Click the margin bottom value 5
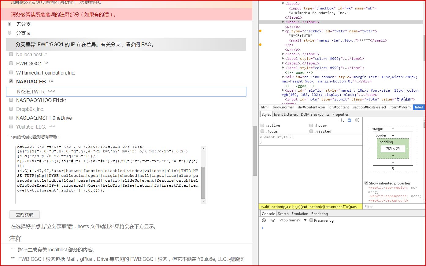This screenshot has height=266, width=426. 393,169
